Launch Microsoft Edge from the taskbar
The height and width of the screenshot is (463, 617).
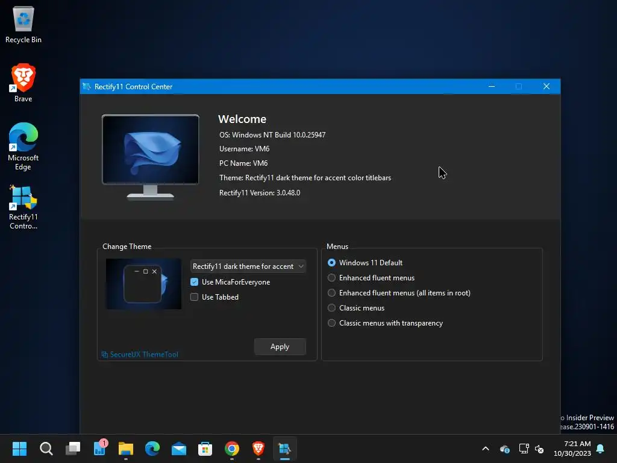coord(152,449)
